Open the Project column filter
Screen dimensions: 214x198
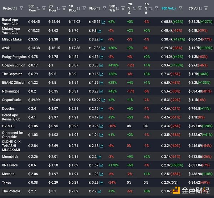click(21, 9)
